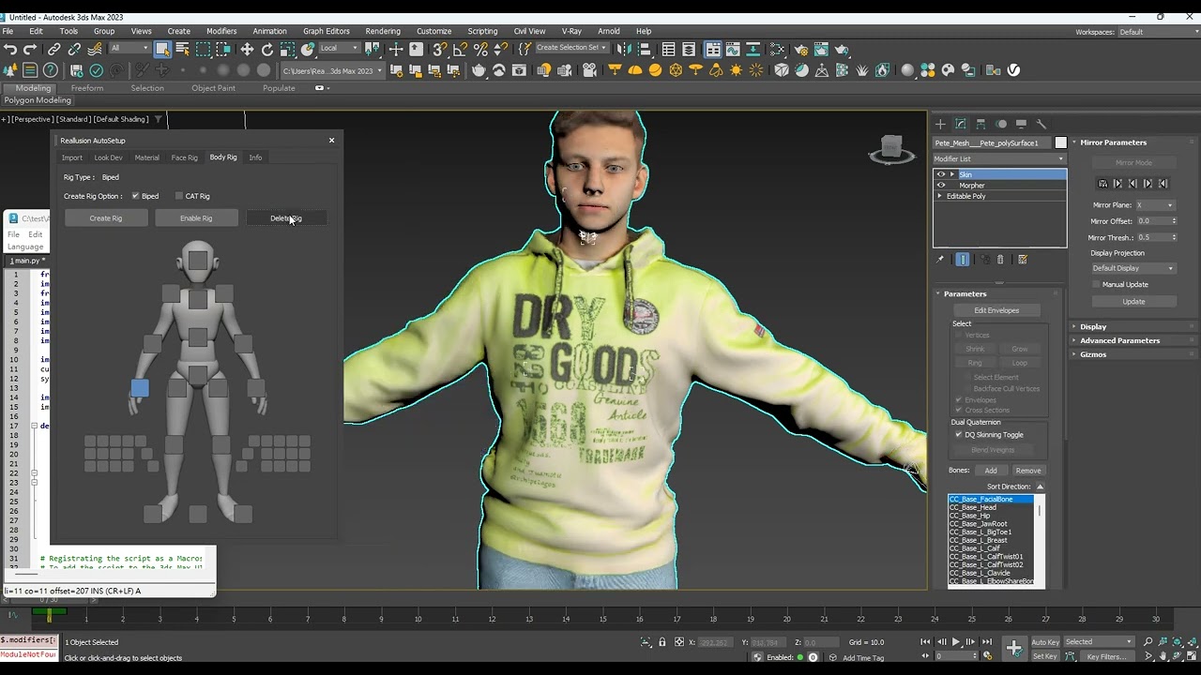Click the Redo arrow icon
1201x675 pixels.
(30, 49)
